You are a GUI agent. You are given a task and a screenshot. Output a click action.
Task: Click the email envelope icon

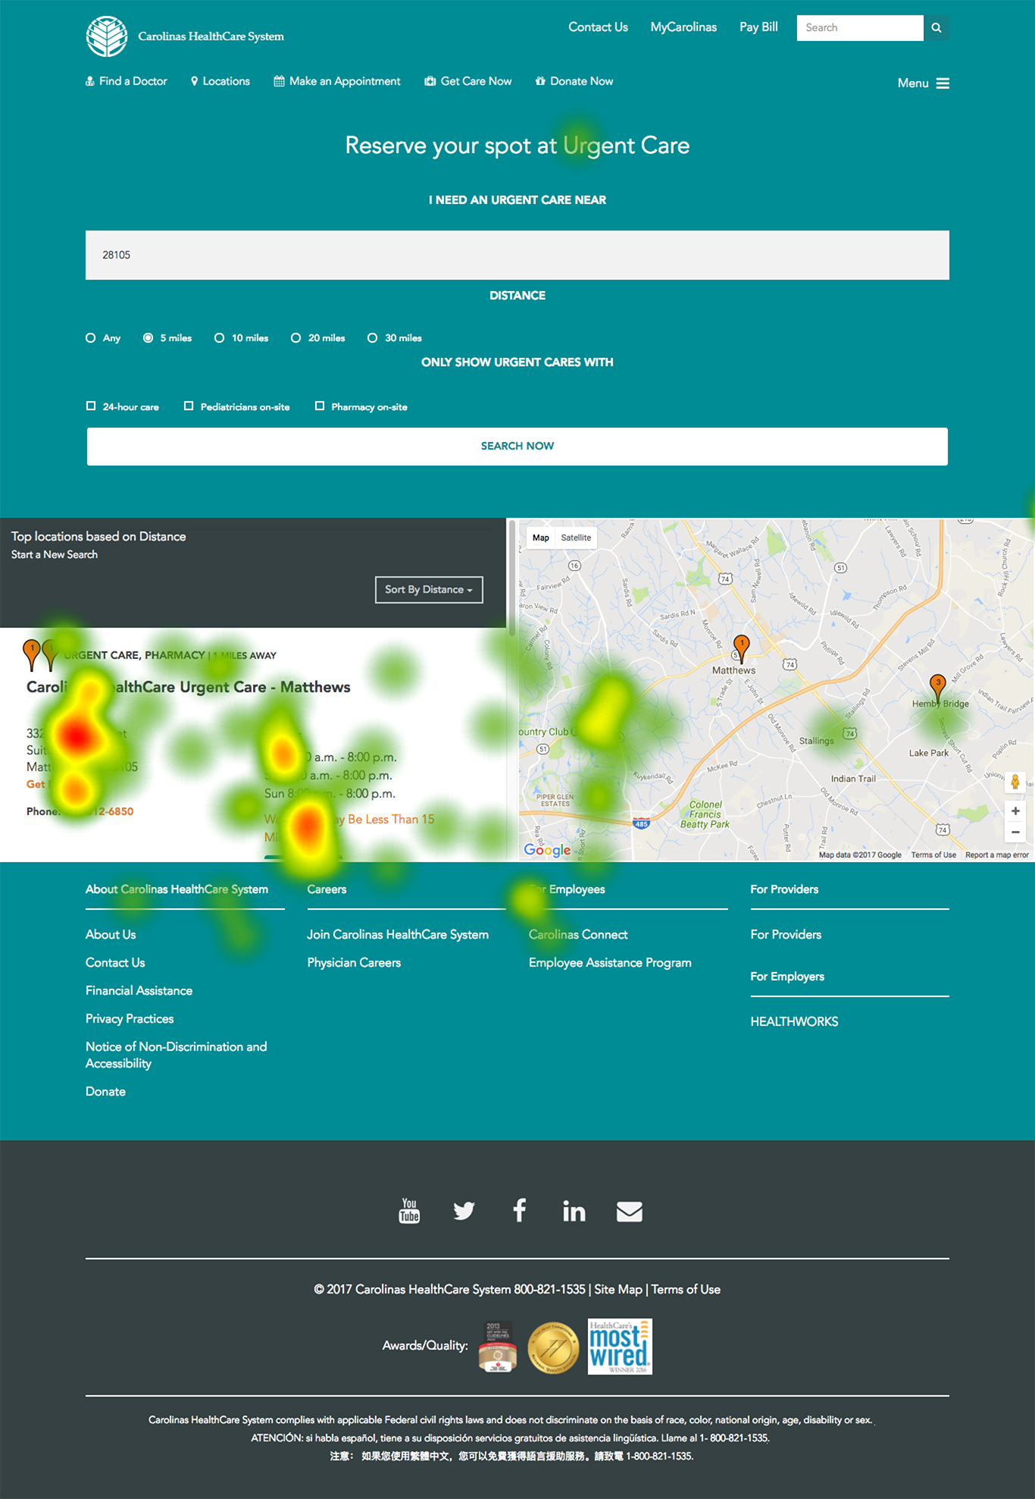[x=630, y=1212]
